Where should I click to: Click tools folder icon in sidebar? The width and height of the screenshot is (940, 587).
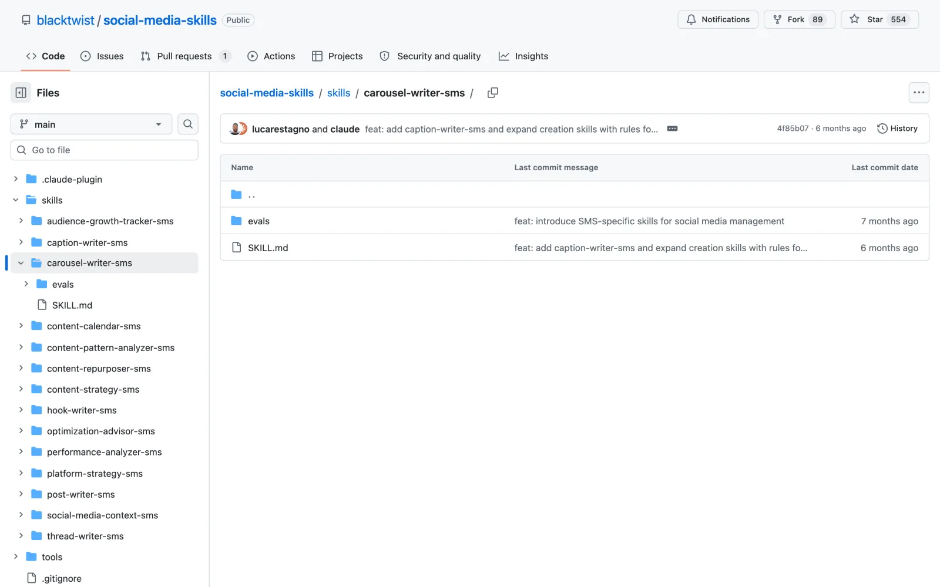[x=32, y=556]
